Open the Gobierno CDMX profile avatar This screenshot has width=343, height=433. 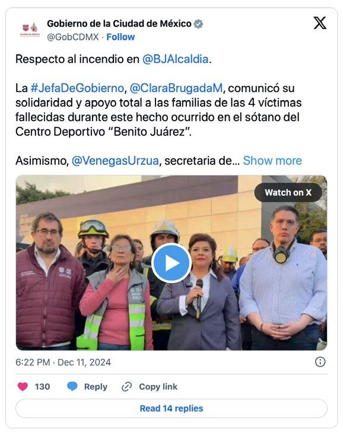(30, 30)
